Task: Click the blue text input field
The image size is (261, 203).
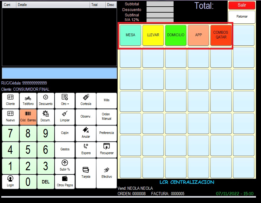Action: (x=59, y=73)
